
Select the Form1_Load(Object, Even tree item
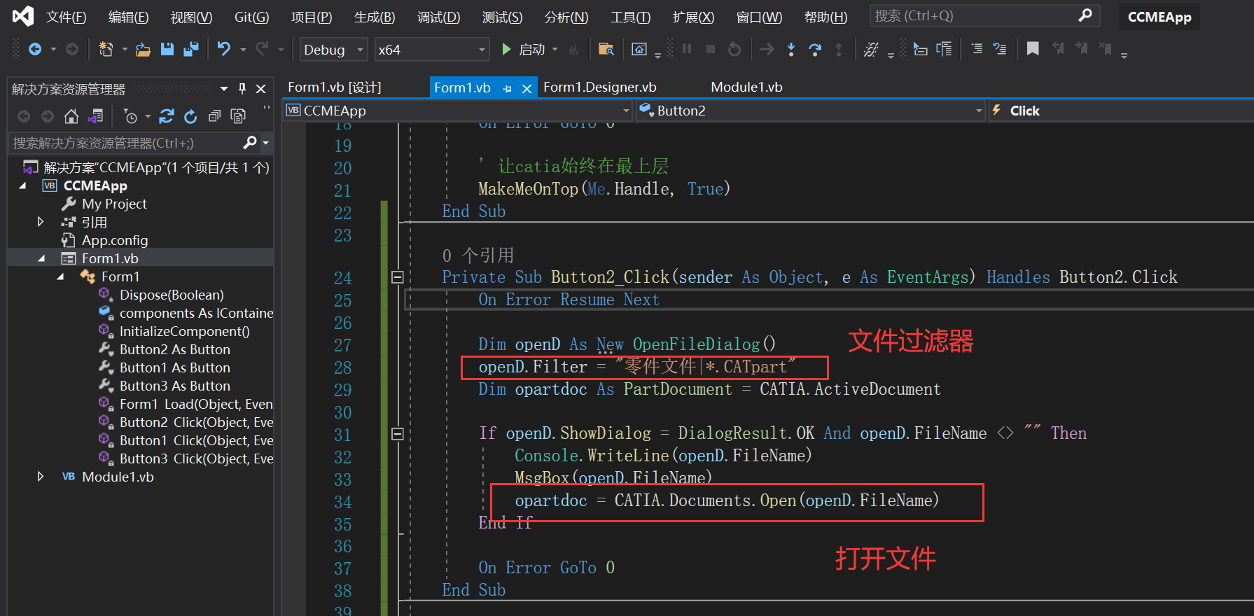197,404
